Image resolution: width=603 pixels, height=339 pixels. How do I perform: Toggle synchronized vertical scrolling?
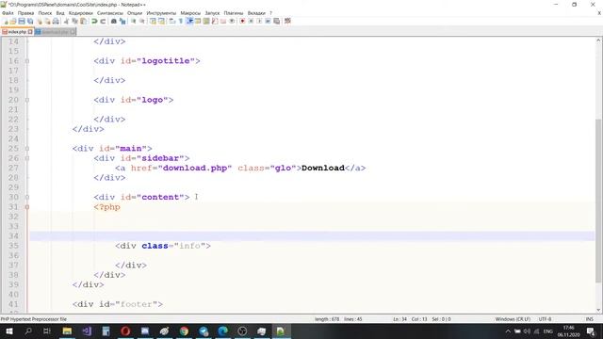pyautogui.click(x=153, y=21)
